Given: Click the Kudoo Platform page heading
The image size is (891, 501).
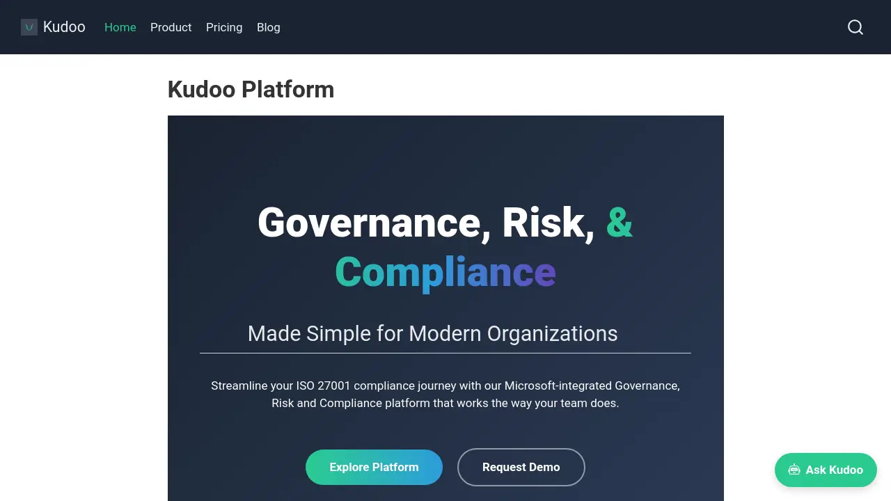Looking at the screenshot, I should (x=251, y=89).
